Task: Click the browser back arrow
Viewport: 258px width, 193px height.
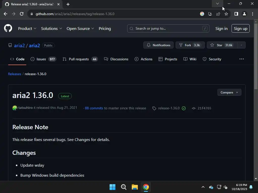Action: pos(6,14)
